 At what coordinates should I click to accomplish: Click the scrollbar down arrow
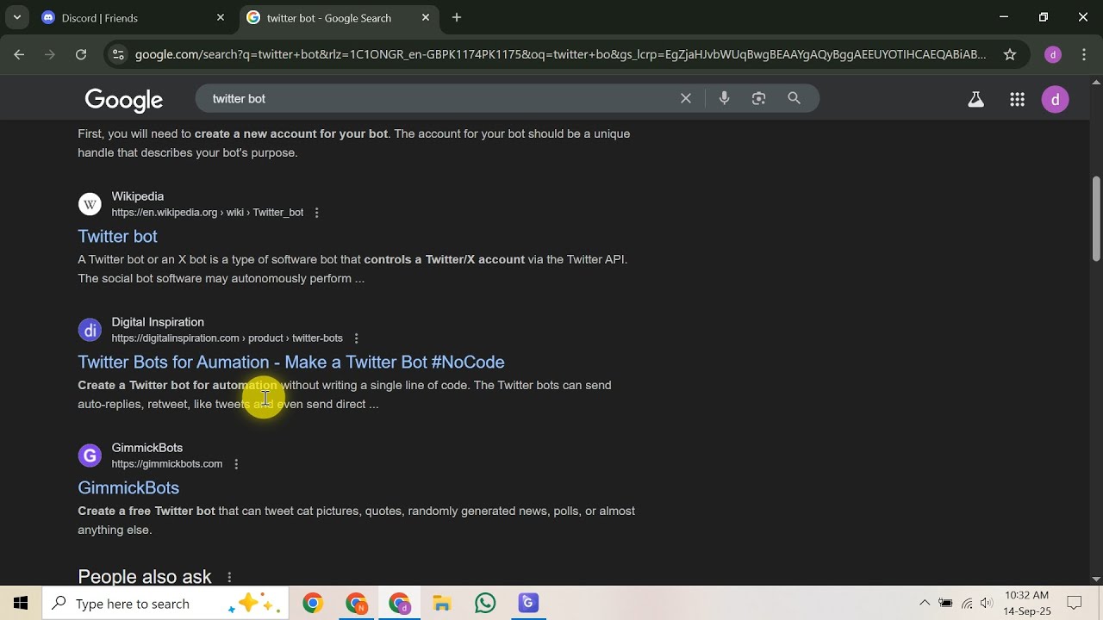click(1096, 579)
